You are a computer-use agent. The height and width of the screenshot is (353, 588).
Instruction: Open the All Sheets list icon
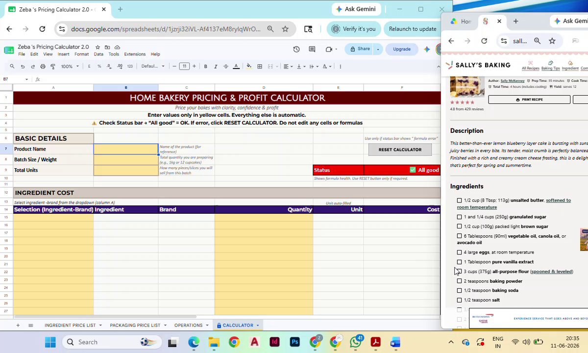(x=30, y=325)
